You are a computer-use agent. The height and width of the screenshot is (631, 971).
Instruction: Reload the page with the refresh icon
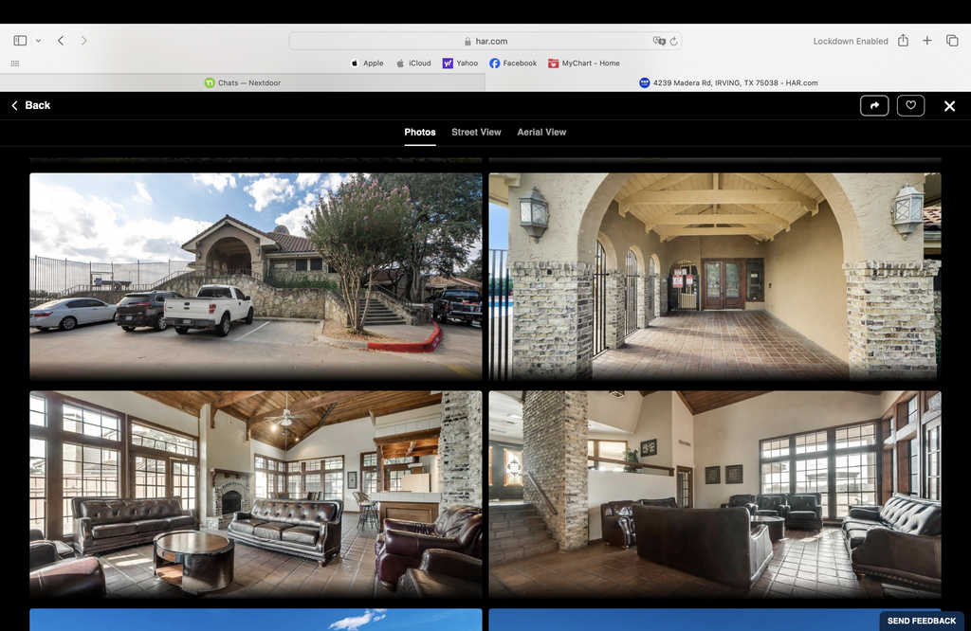coord(674,42)
